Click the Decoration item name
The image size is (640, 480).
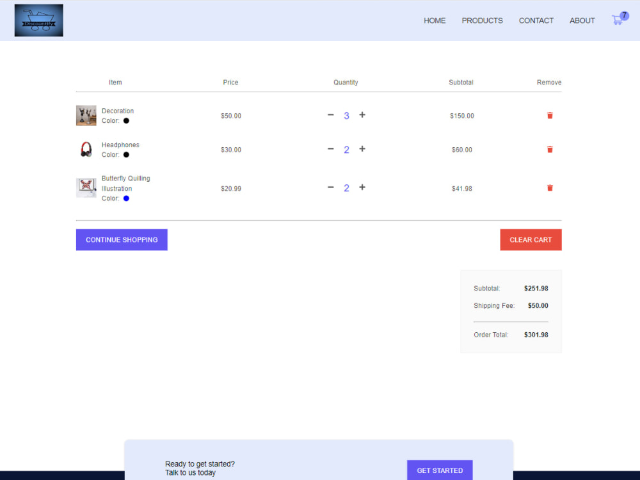(118, 111)
